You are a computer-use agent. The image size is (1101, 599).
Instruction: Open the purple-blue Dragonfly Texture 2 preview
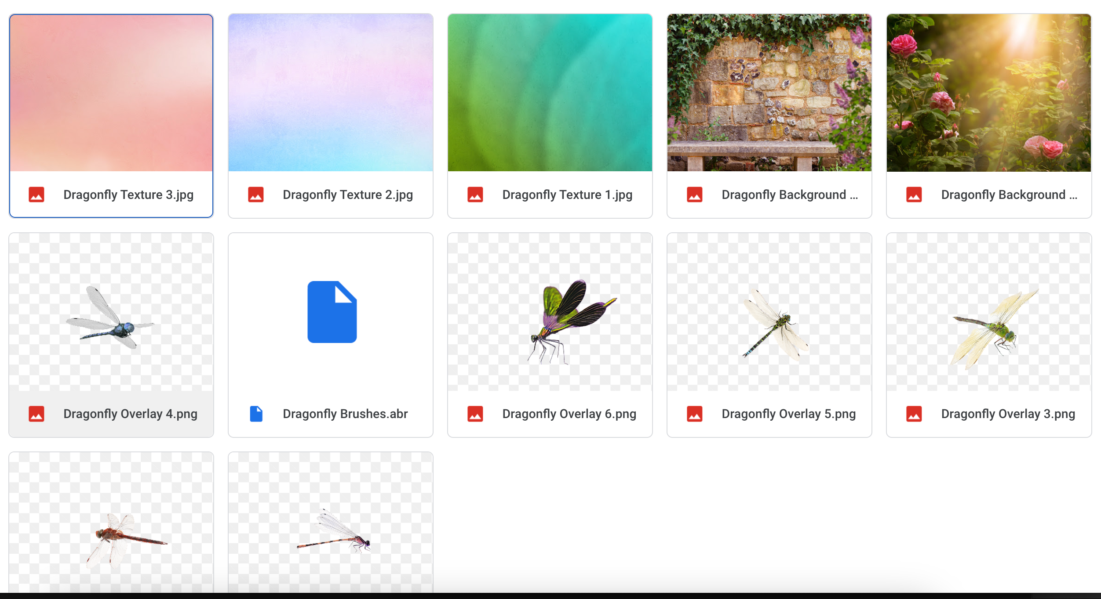point(331,93)
